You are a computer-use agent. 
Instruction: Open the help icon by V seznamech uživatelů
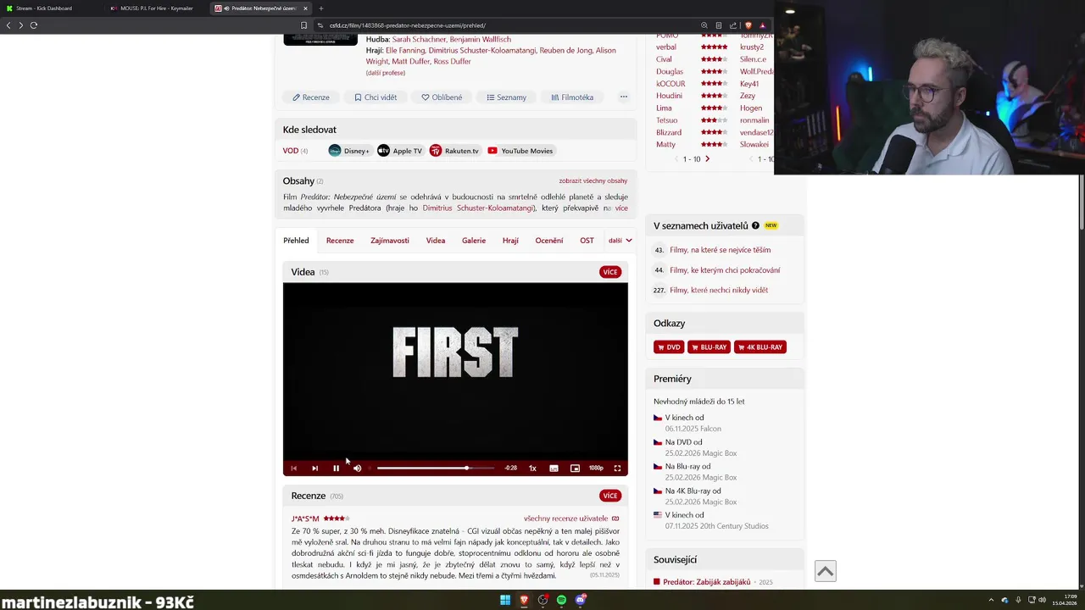(755, 225)
